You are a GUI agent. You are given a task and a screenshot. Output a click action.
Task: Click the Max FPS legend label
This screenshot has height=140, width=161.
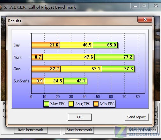click(58, 104)
